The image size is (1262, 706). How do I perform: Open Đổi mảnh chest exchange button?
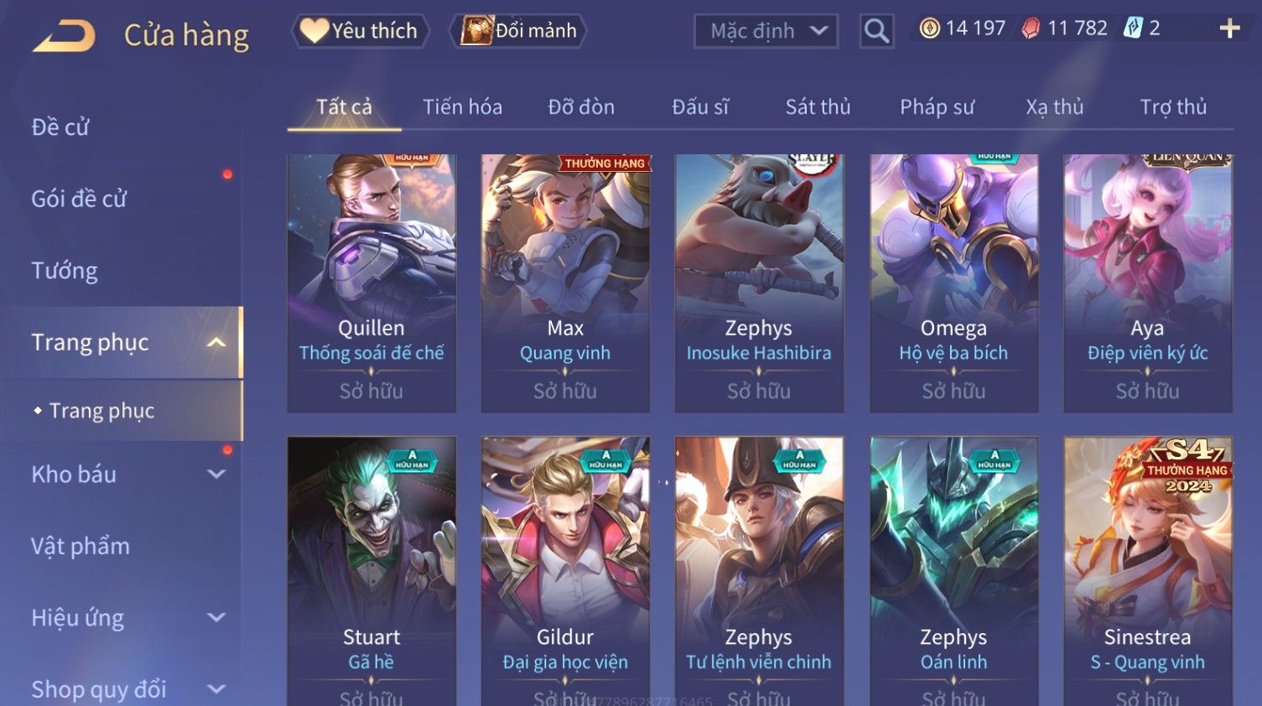519,31
